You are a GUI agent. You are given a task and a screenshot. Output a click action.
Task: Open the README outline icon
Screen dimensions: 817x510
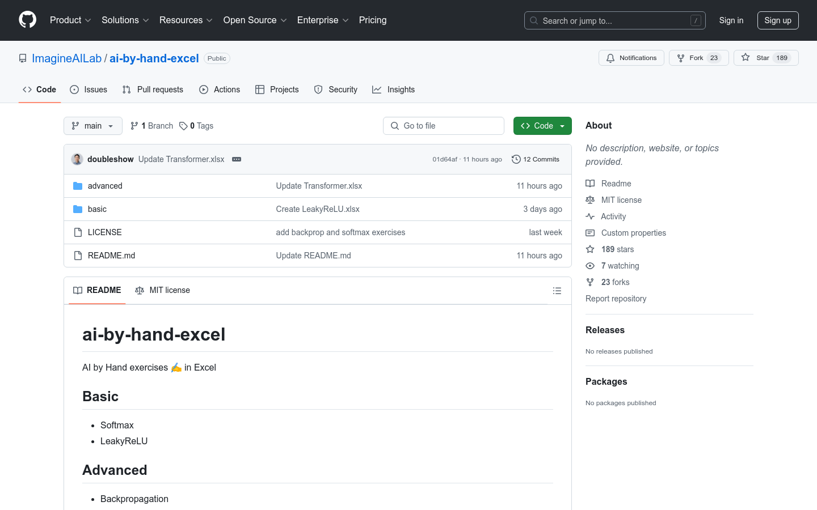[557, 291]
